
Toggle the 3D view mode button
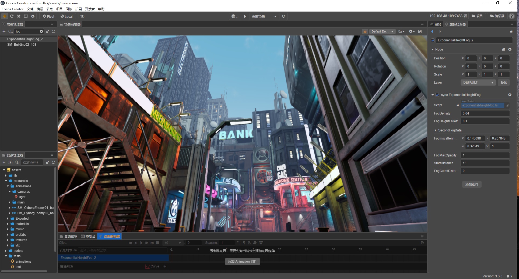(82, 16)
